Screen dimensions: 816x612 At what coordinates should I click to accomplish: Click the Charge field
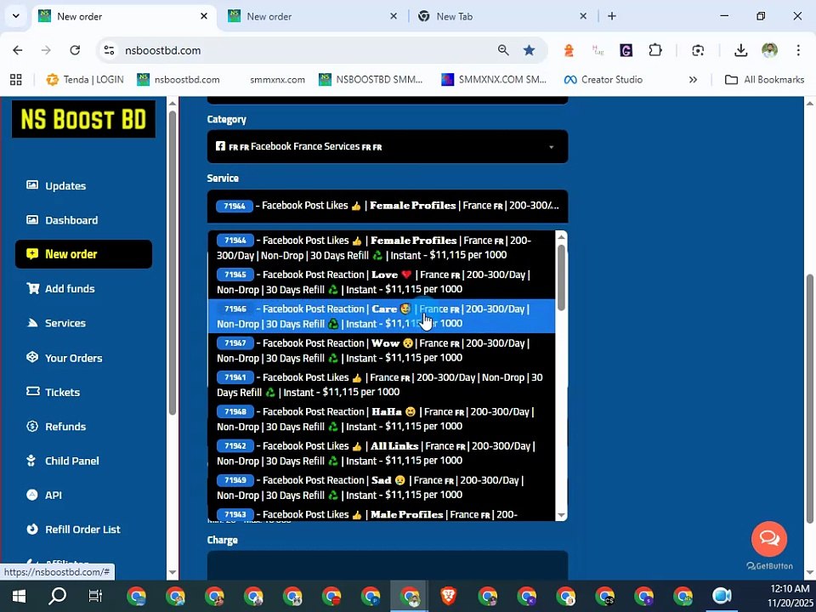click(388, 565)
